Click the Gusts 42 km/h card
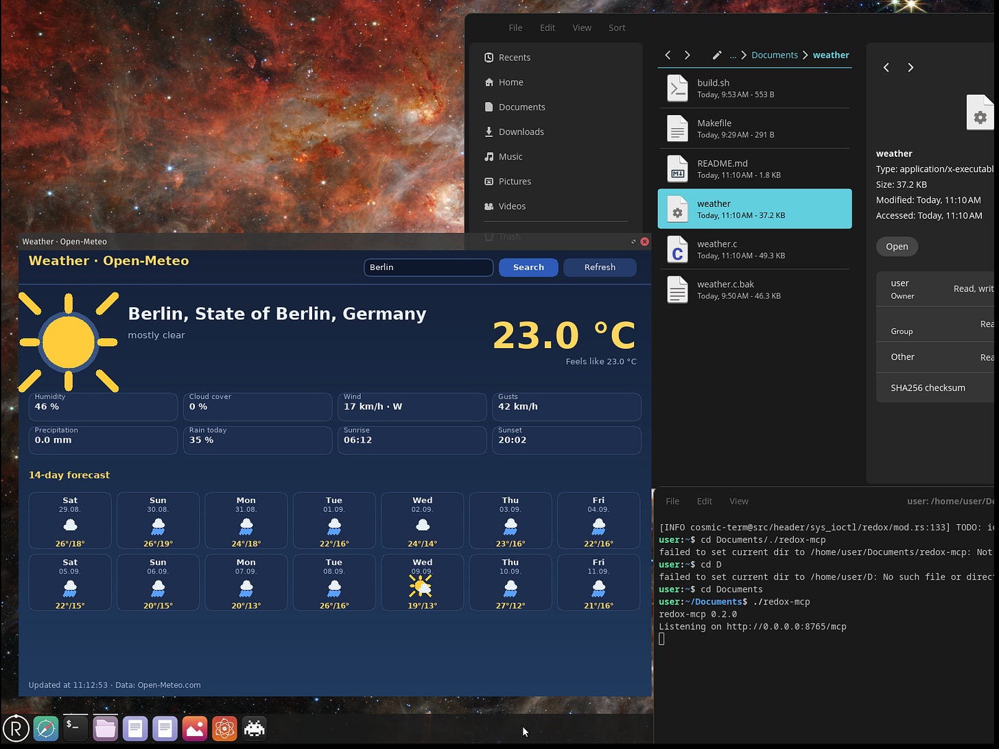Image resolution: width=999 pixels, height=749 pixels. 567,407
